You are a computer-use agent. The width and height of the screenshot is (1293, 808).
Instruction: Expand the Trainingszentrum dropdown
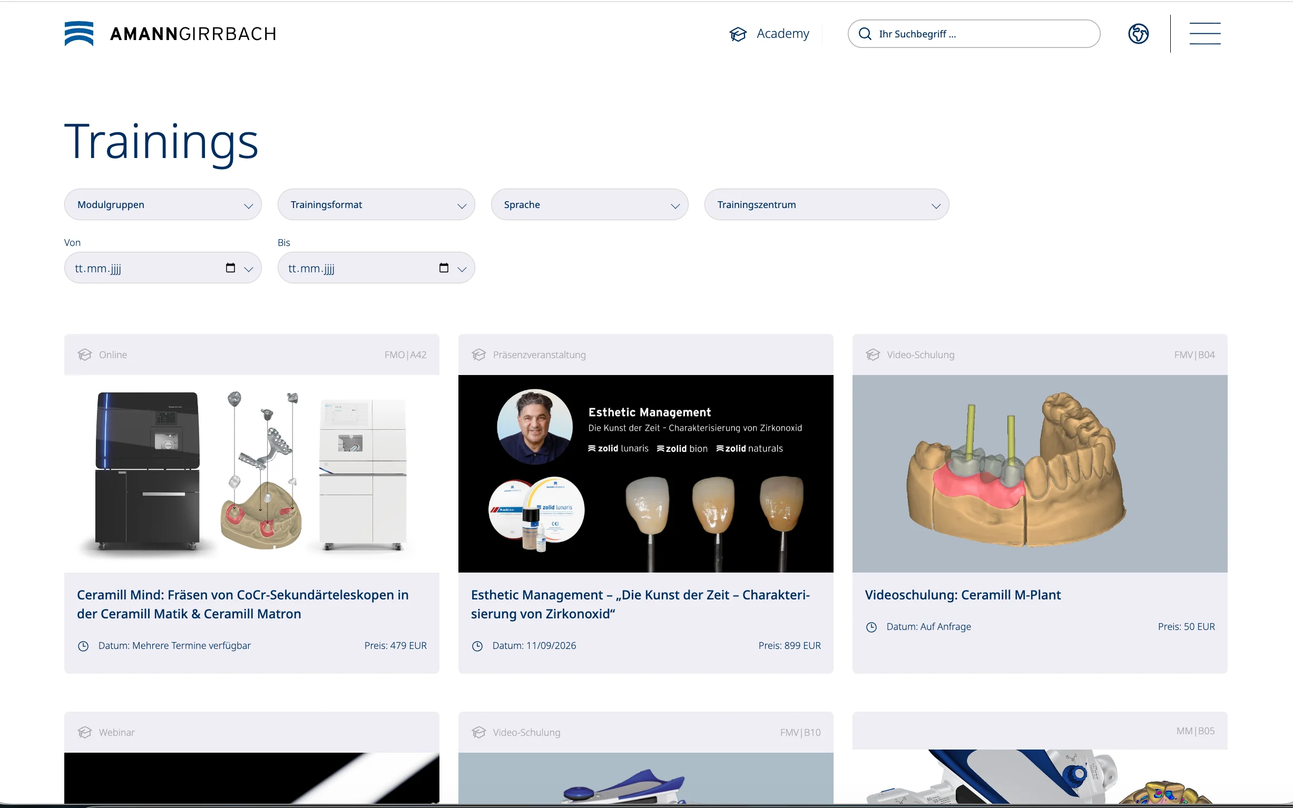point(826,205)
